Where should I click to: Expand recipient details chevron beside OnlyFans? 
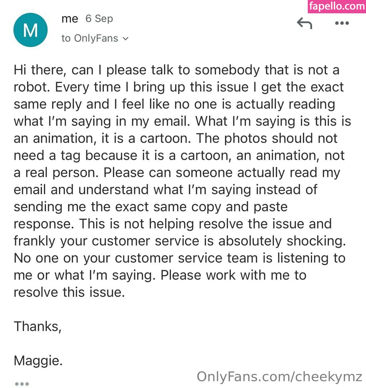pyautogui.click(x=125, y=39)
